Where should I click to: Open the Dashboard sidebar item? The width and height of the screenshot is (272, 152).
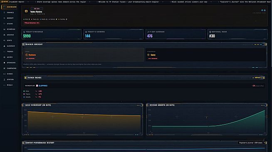coord(10,7)
